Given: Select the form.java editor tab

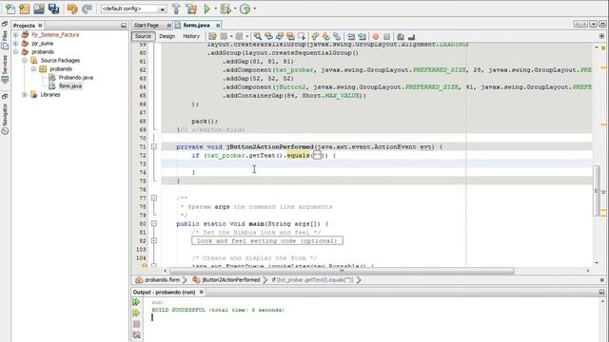Looking at the screenshot, I should coord(196,26).
